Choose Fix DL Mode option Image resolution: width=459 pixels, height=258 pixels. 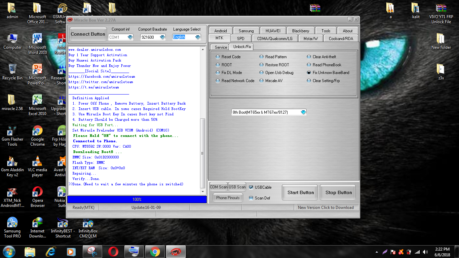229,73
